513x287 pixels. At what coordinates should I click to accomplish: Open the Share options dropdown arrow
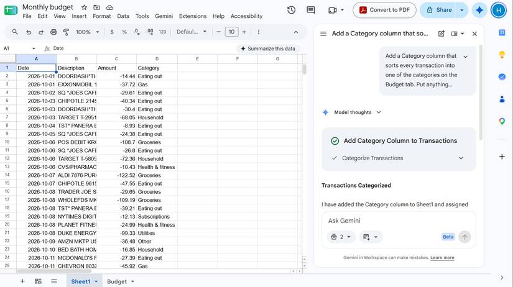(x=462, y=10)
